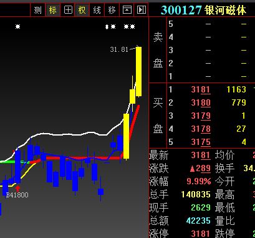Image resolution: width=255 pixels, height=238 pixels.
Task: Click 涨幅 value 9.99%
Action: [x=199, y=181]
